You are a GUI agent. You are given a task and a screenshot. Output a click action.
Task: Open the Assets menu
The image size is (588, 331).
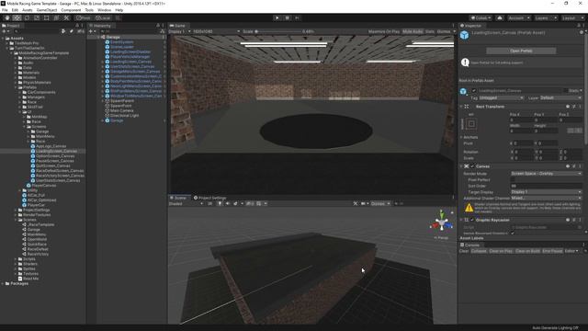[28, 10]
